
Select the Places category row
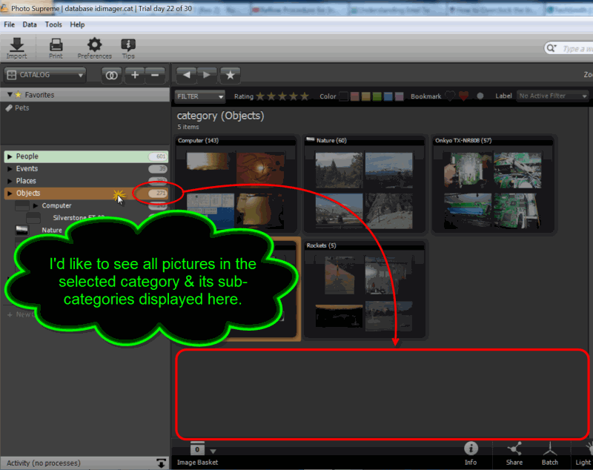86,181
